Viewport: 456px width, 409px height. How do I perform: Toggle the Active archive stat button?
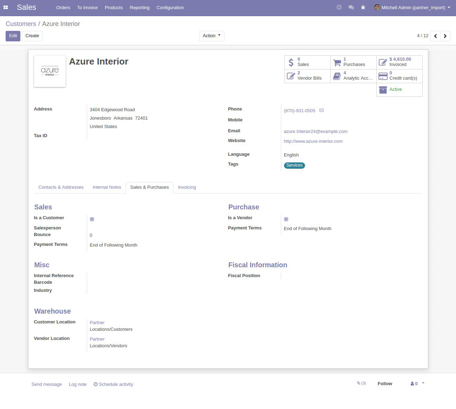tap(399, 90)
